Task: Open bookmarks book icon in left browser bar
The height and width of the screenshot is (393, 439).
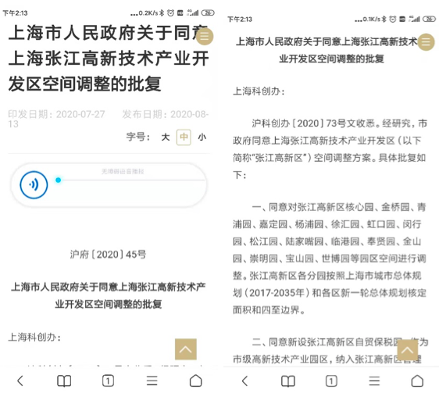Action: [x=64, y=381]
